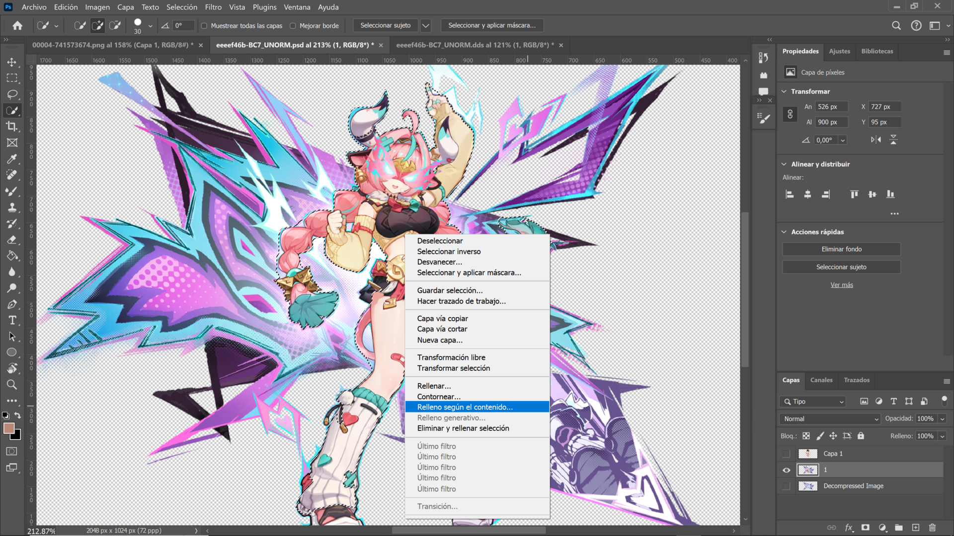Select the Brush tool

[12, 191]
